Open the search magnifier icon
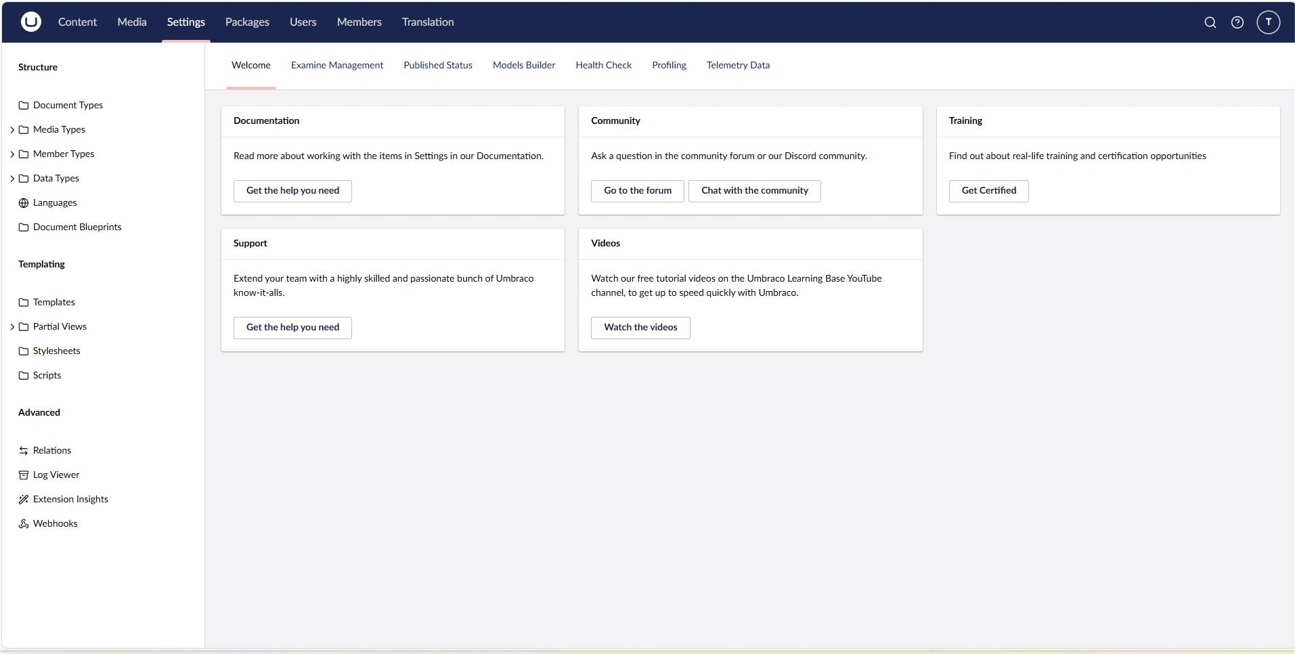The height and width of the screenshot is (654, 1295). tap(1210, 22)
